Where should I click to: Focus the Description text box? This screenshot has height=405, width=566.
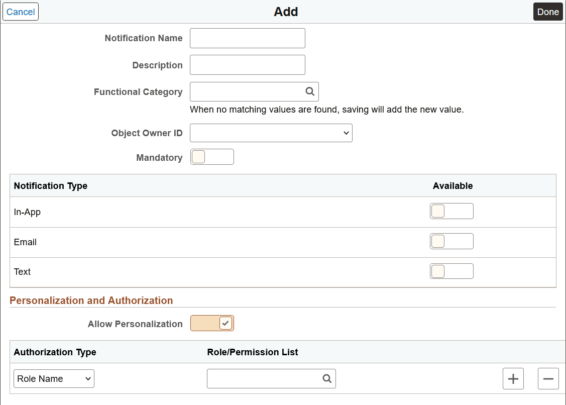[x=247, y=64]
